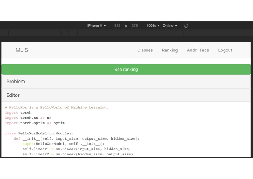Click the 'def __init__' code line
Image resolution: width=253 pixels, height=179 pixels.
77,138
